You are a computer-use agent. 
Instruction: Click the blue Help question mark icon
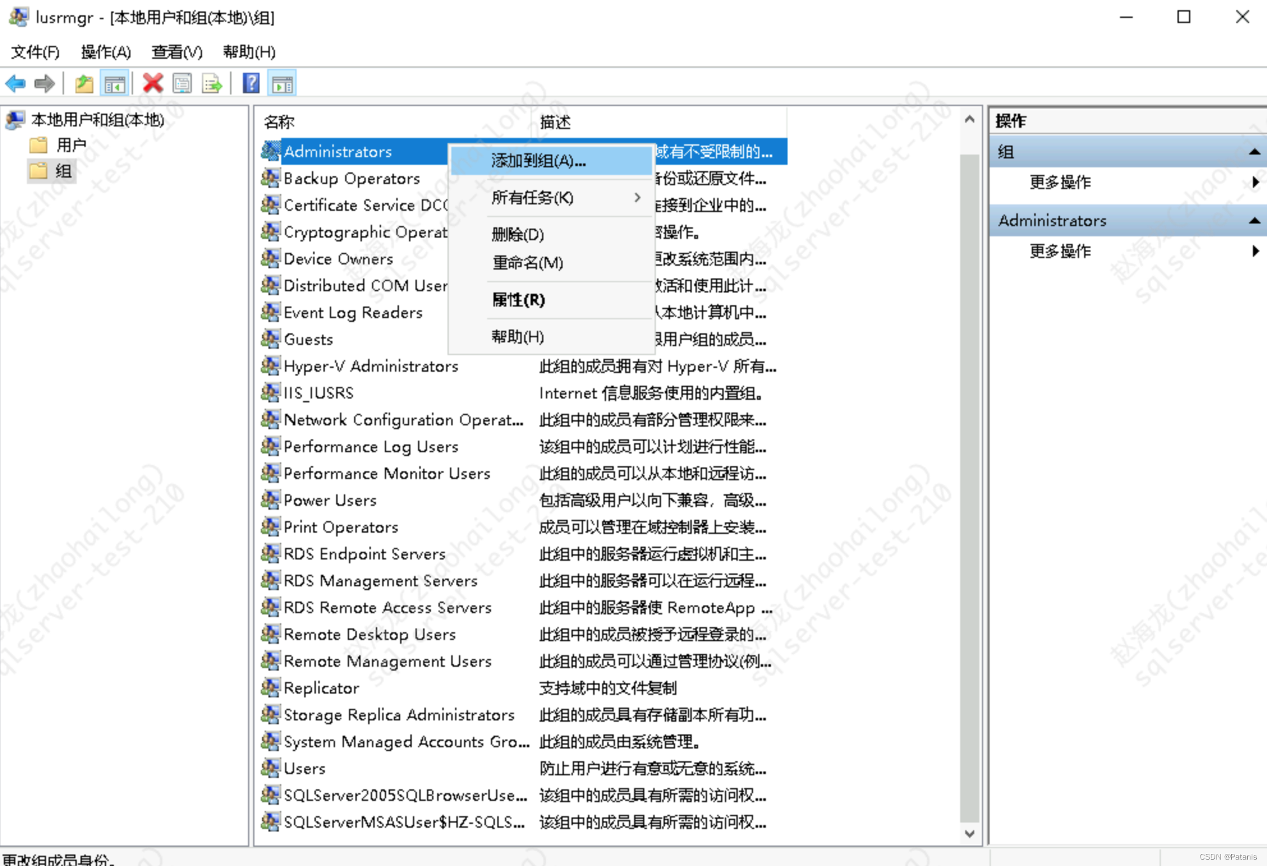[x=251, y=83]
